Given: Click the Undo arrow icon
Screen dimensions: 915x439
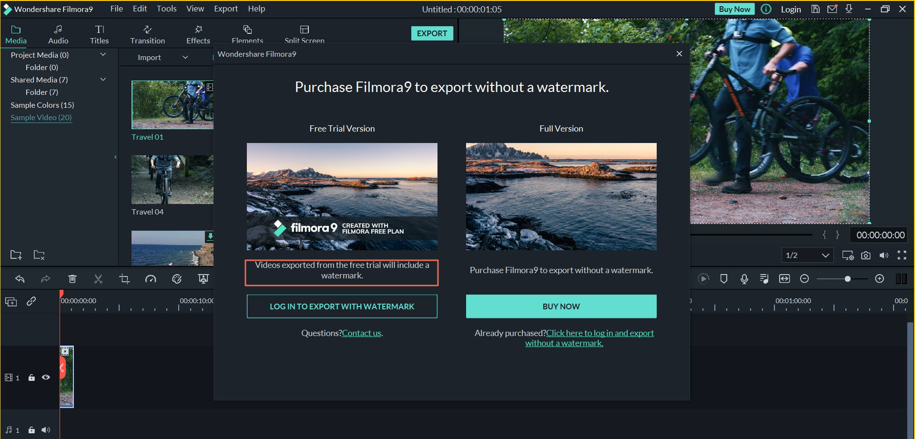Looking at the screenshot, I should (20, 279).
